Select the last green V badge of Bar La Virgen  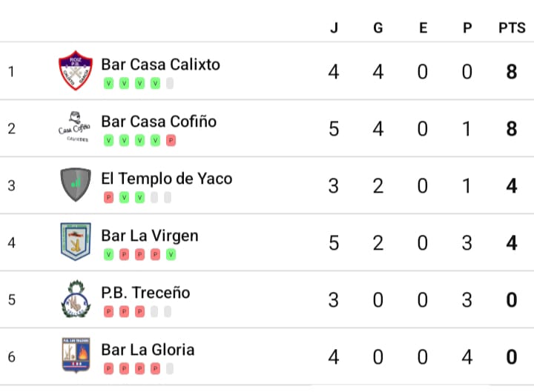171,254
